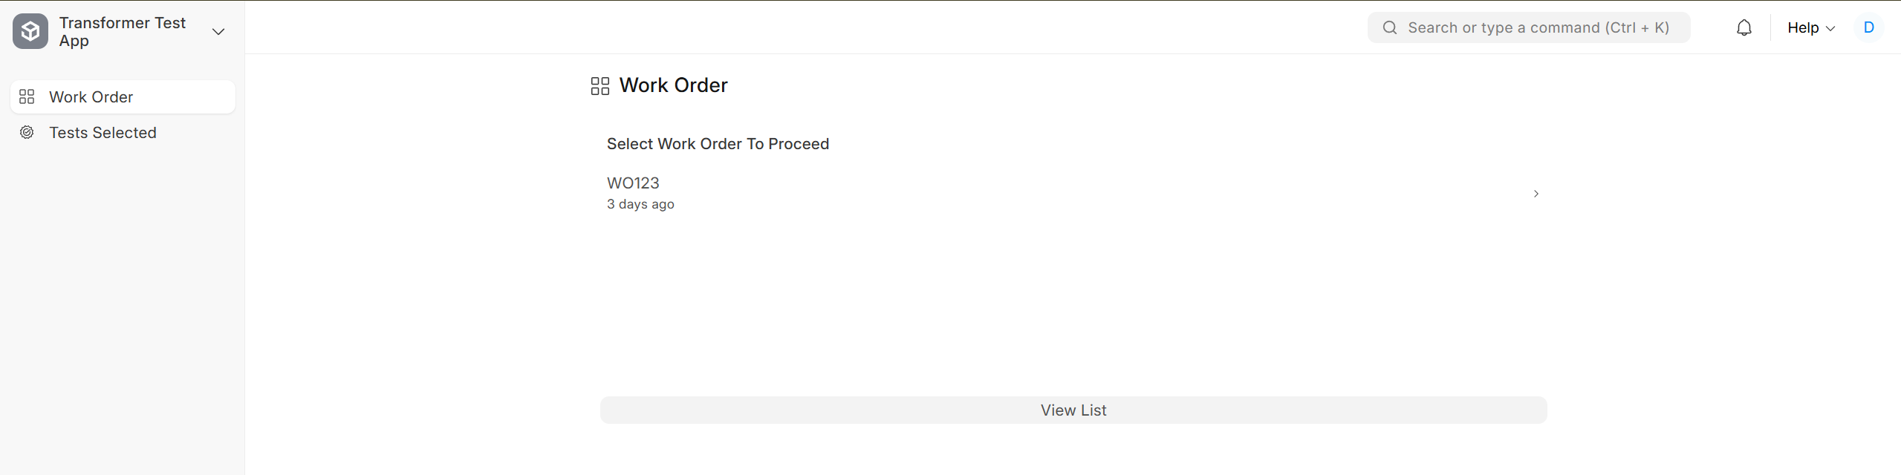Click the Tests Selected target icon

27,132
